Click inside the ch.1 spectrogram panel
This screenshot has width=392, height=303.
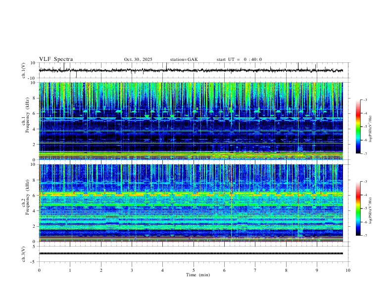191,121
